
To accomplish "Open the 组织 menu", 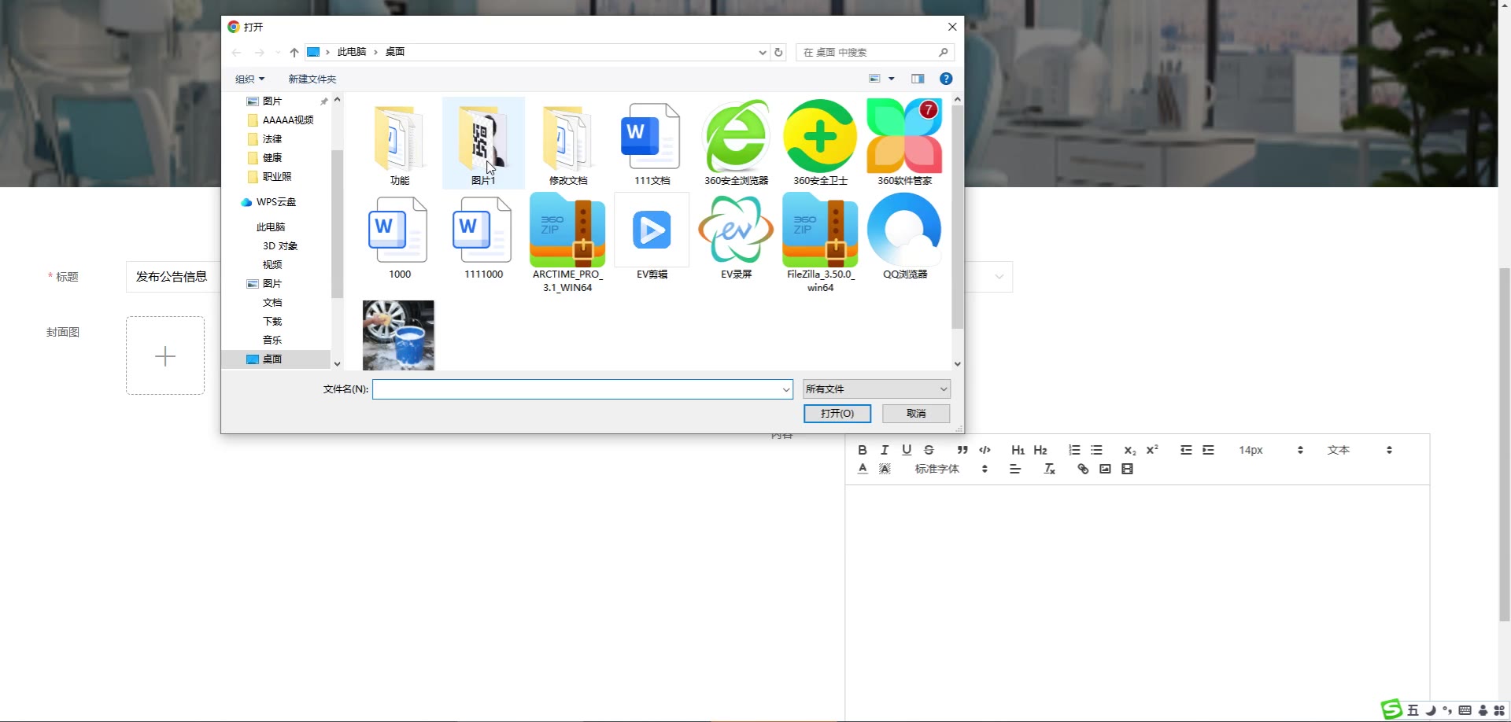I will (249, 79).
